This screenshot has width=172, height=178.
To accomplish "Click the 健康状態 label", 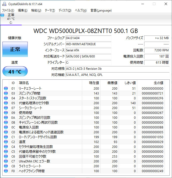I will coord(15,38).
